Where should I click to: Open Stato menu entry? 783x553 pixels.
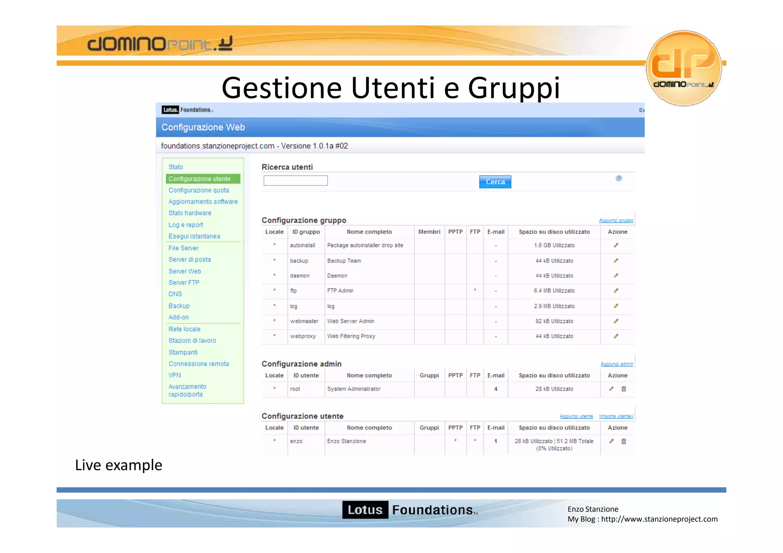coord(176,167)
